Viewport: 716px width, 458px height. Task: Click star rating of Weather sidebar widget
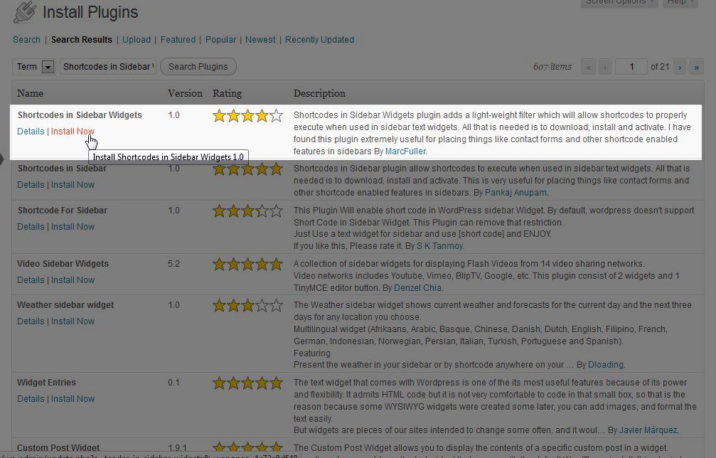(247, 306)
